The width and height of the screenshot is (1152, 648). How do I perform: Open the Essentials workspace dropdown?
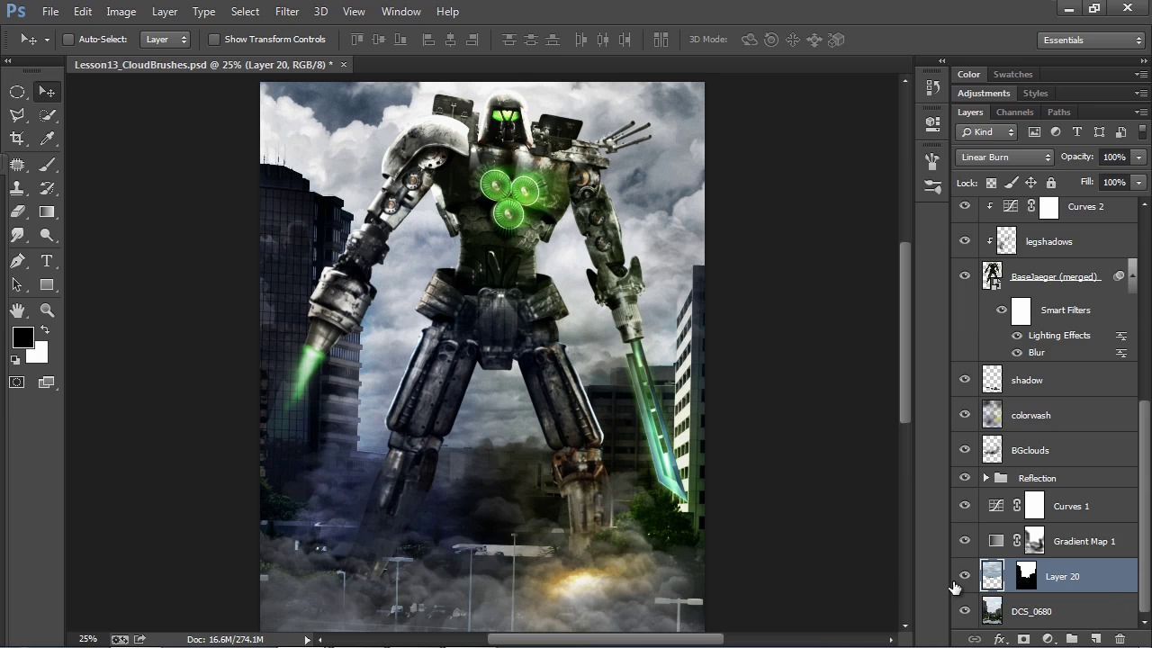pos(1090,40)
